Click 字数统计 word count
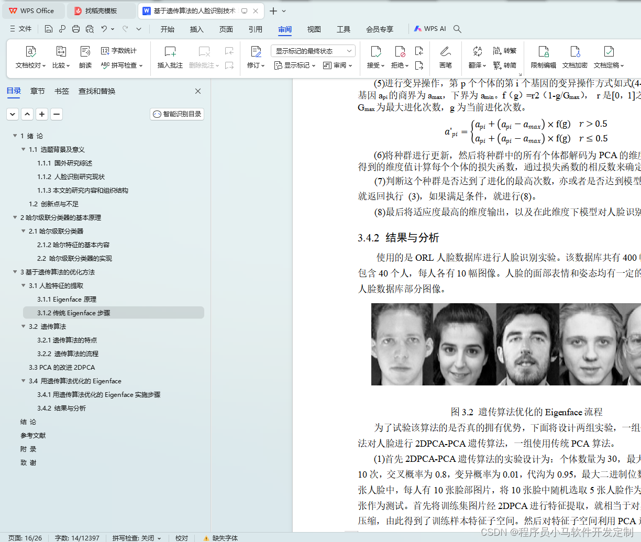641x542 pixels. [x=119, y=51]
